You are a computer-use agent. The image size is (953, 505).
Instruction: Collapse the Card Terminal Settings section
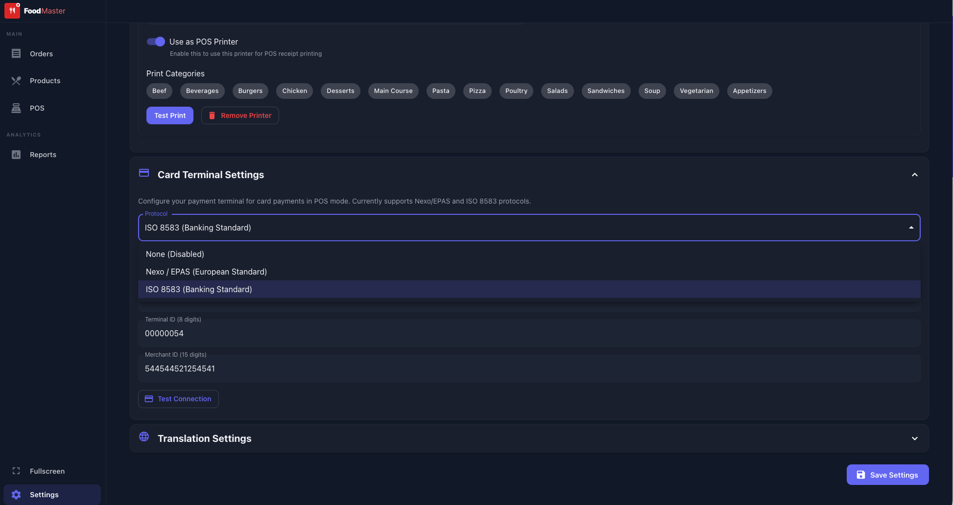[x=914, y=175]
